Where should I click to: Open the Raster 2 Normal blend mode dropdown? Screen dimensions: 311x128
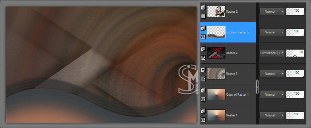(272, 12)
